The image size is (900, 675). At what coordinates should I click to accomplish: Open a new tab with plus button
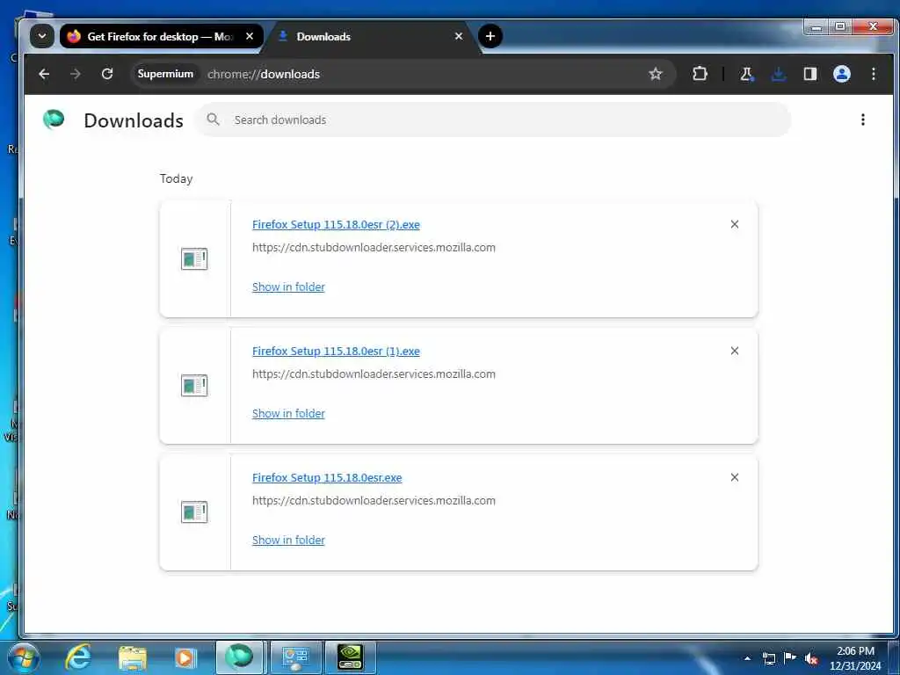490,36
